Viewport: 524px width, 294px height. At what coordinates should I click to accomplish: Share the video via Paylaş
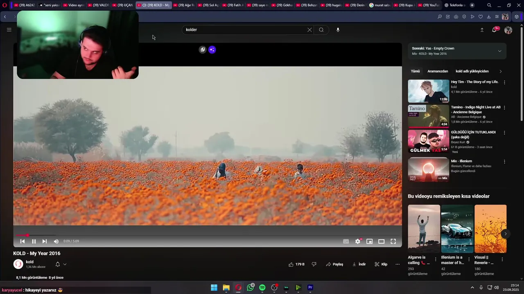(334, 264)
